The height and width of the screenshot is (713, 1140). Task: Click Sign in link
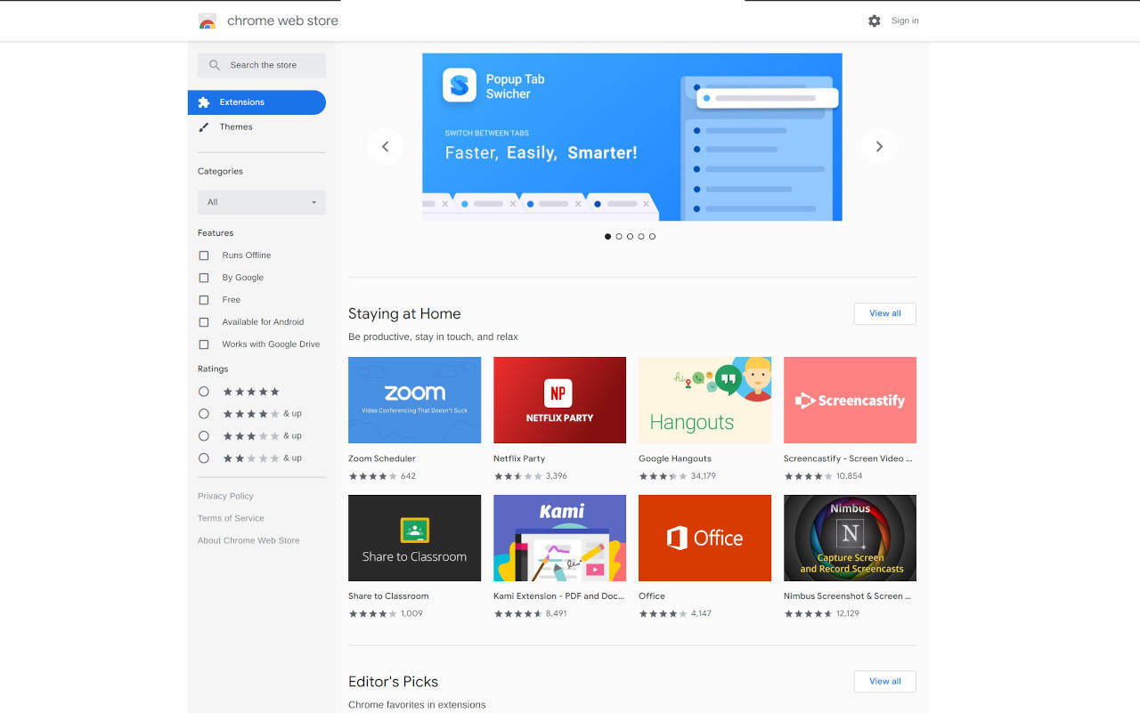(x=905, y=20)
